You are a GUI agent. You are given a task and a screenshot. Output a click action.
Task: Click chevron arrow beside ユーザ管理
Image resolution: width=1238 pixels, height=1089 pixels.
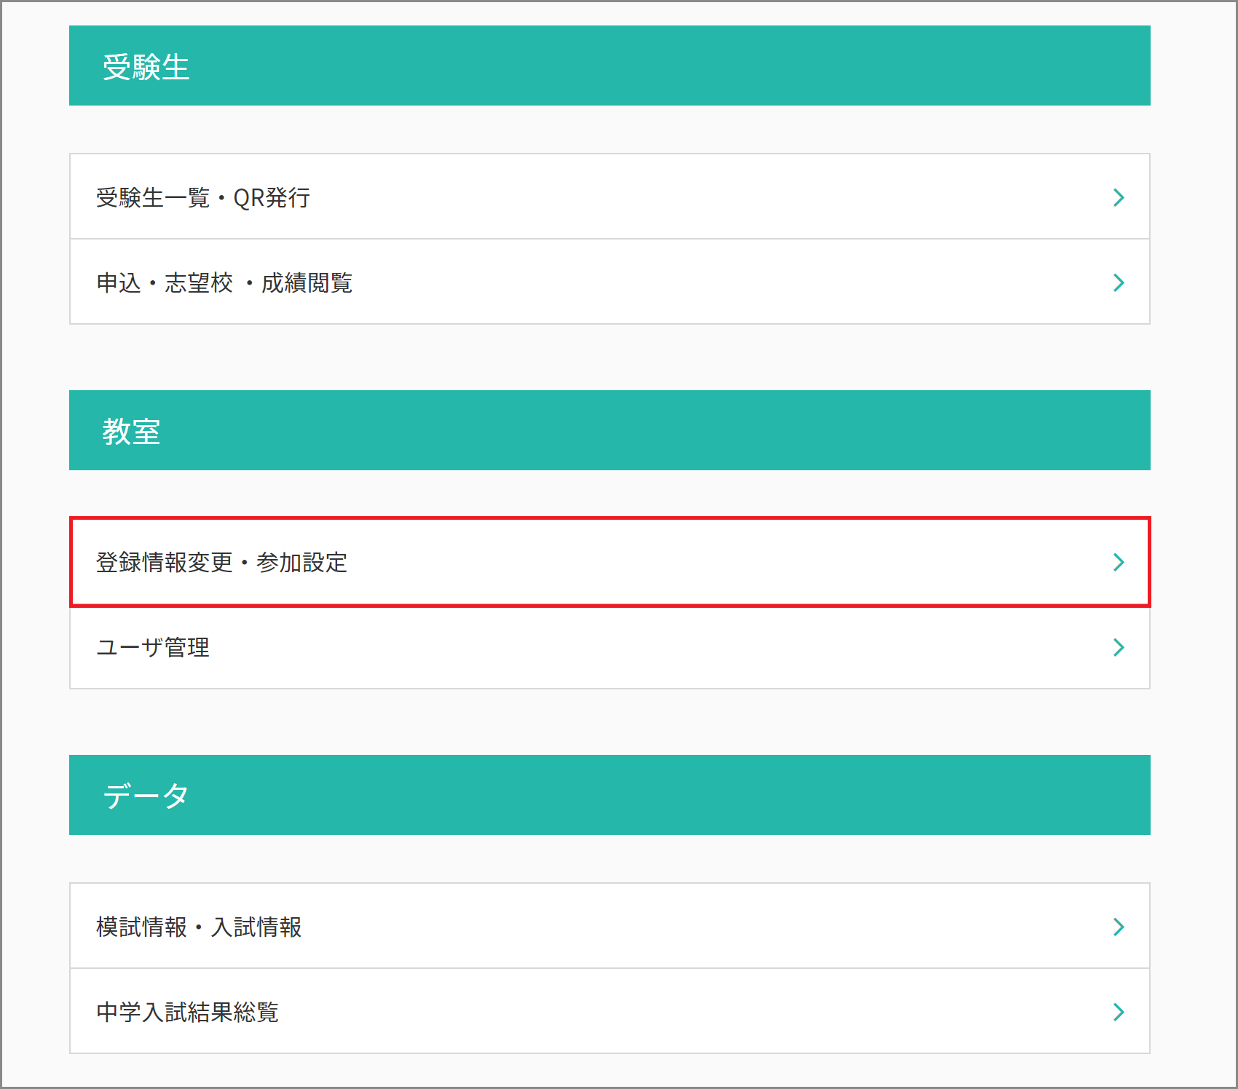click(1119, 647)
